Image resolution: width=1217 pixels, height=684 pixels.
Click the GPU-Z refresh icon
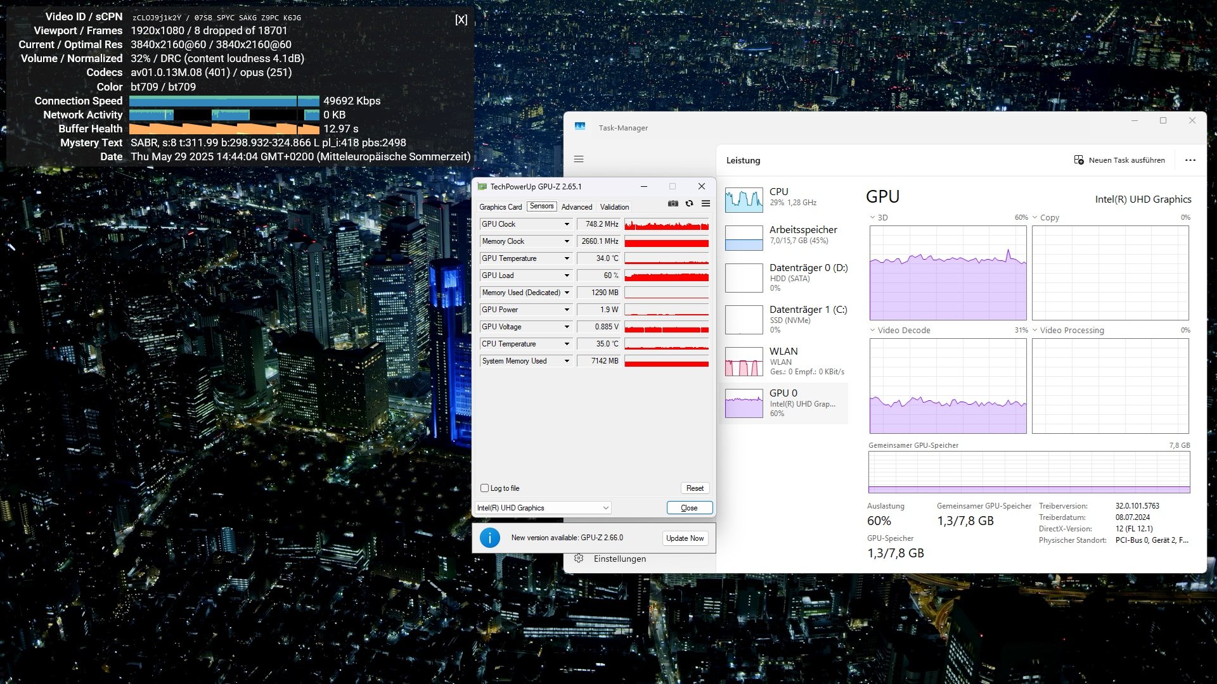pos(690,203)
